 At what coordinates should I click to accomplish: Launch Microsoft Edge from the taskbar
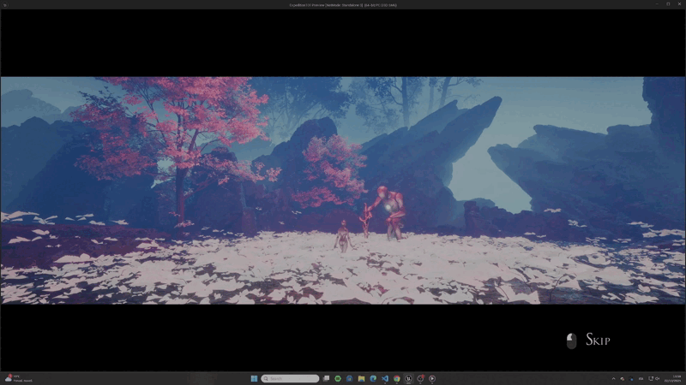pos(373,378)
